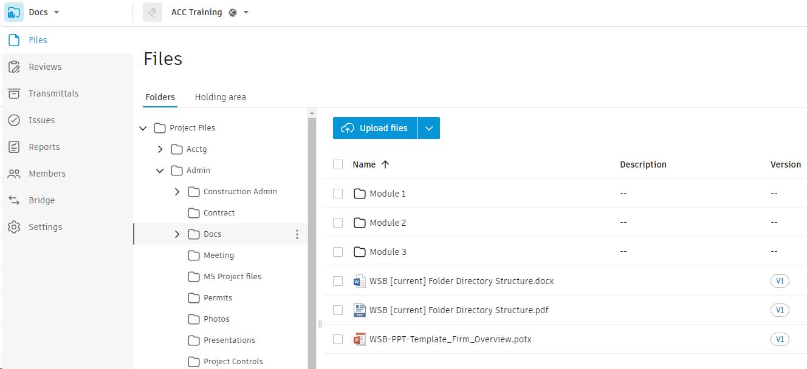The width and height of the screenshot is (807, 369).
Task: Open the Reviews section icon
Action: coord(14,67)
